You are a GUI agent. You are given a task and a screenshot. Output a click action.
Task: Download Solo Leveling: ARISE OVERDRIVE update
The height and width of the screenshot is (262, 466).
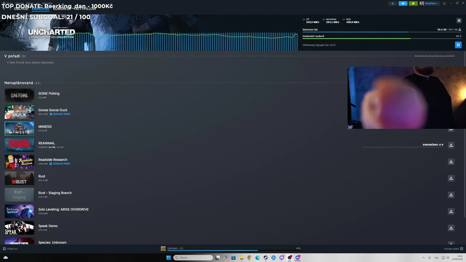coord(451,211)
